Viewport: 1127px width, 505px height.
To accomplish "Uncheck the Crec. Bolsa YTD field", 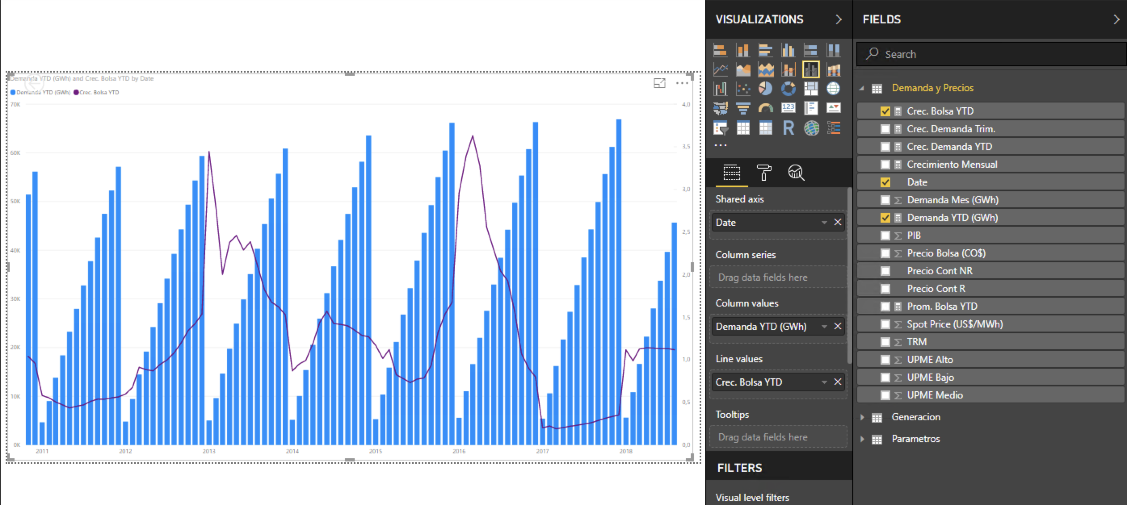I will tap(885, 111).
